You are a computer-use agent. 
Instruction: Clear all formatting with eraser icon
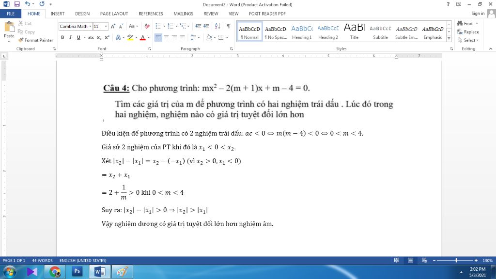(147, 26)
